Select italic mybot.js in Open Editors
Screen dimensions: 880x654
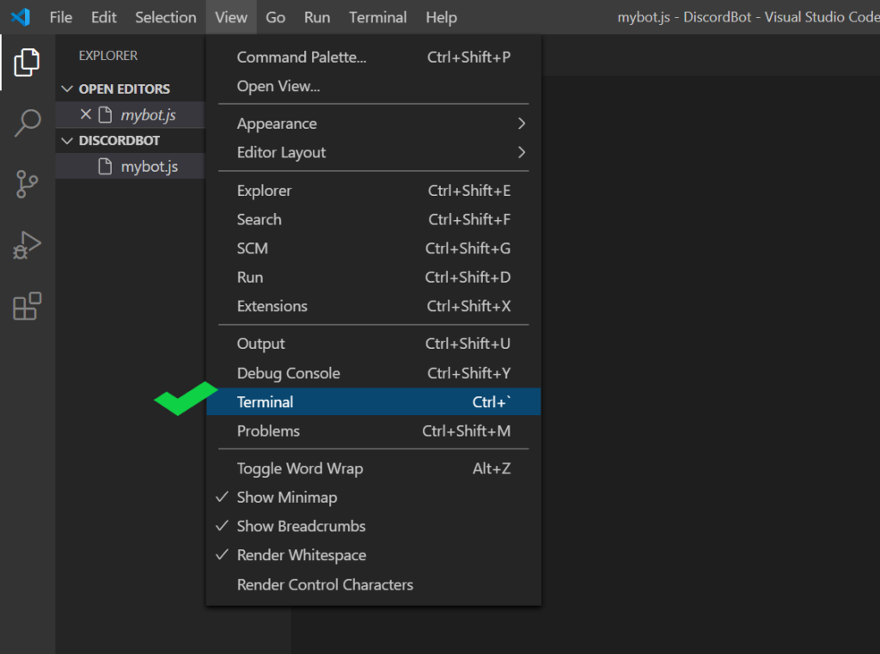pyautogui.click(x=131, y=114)
